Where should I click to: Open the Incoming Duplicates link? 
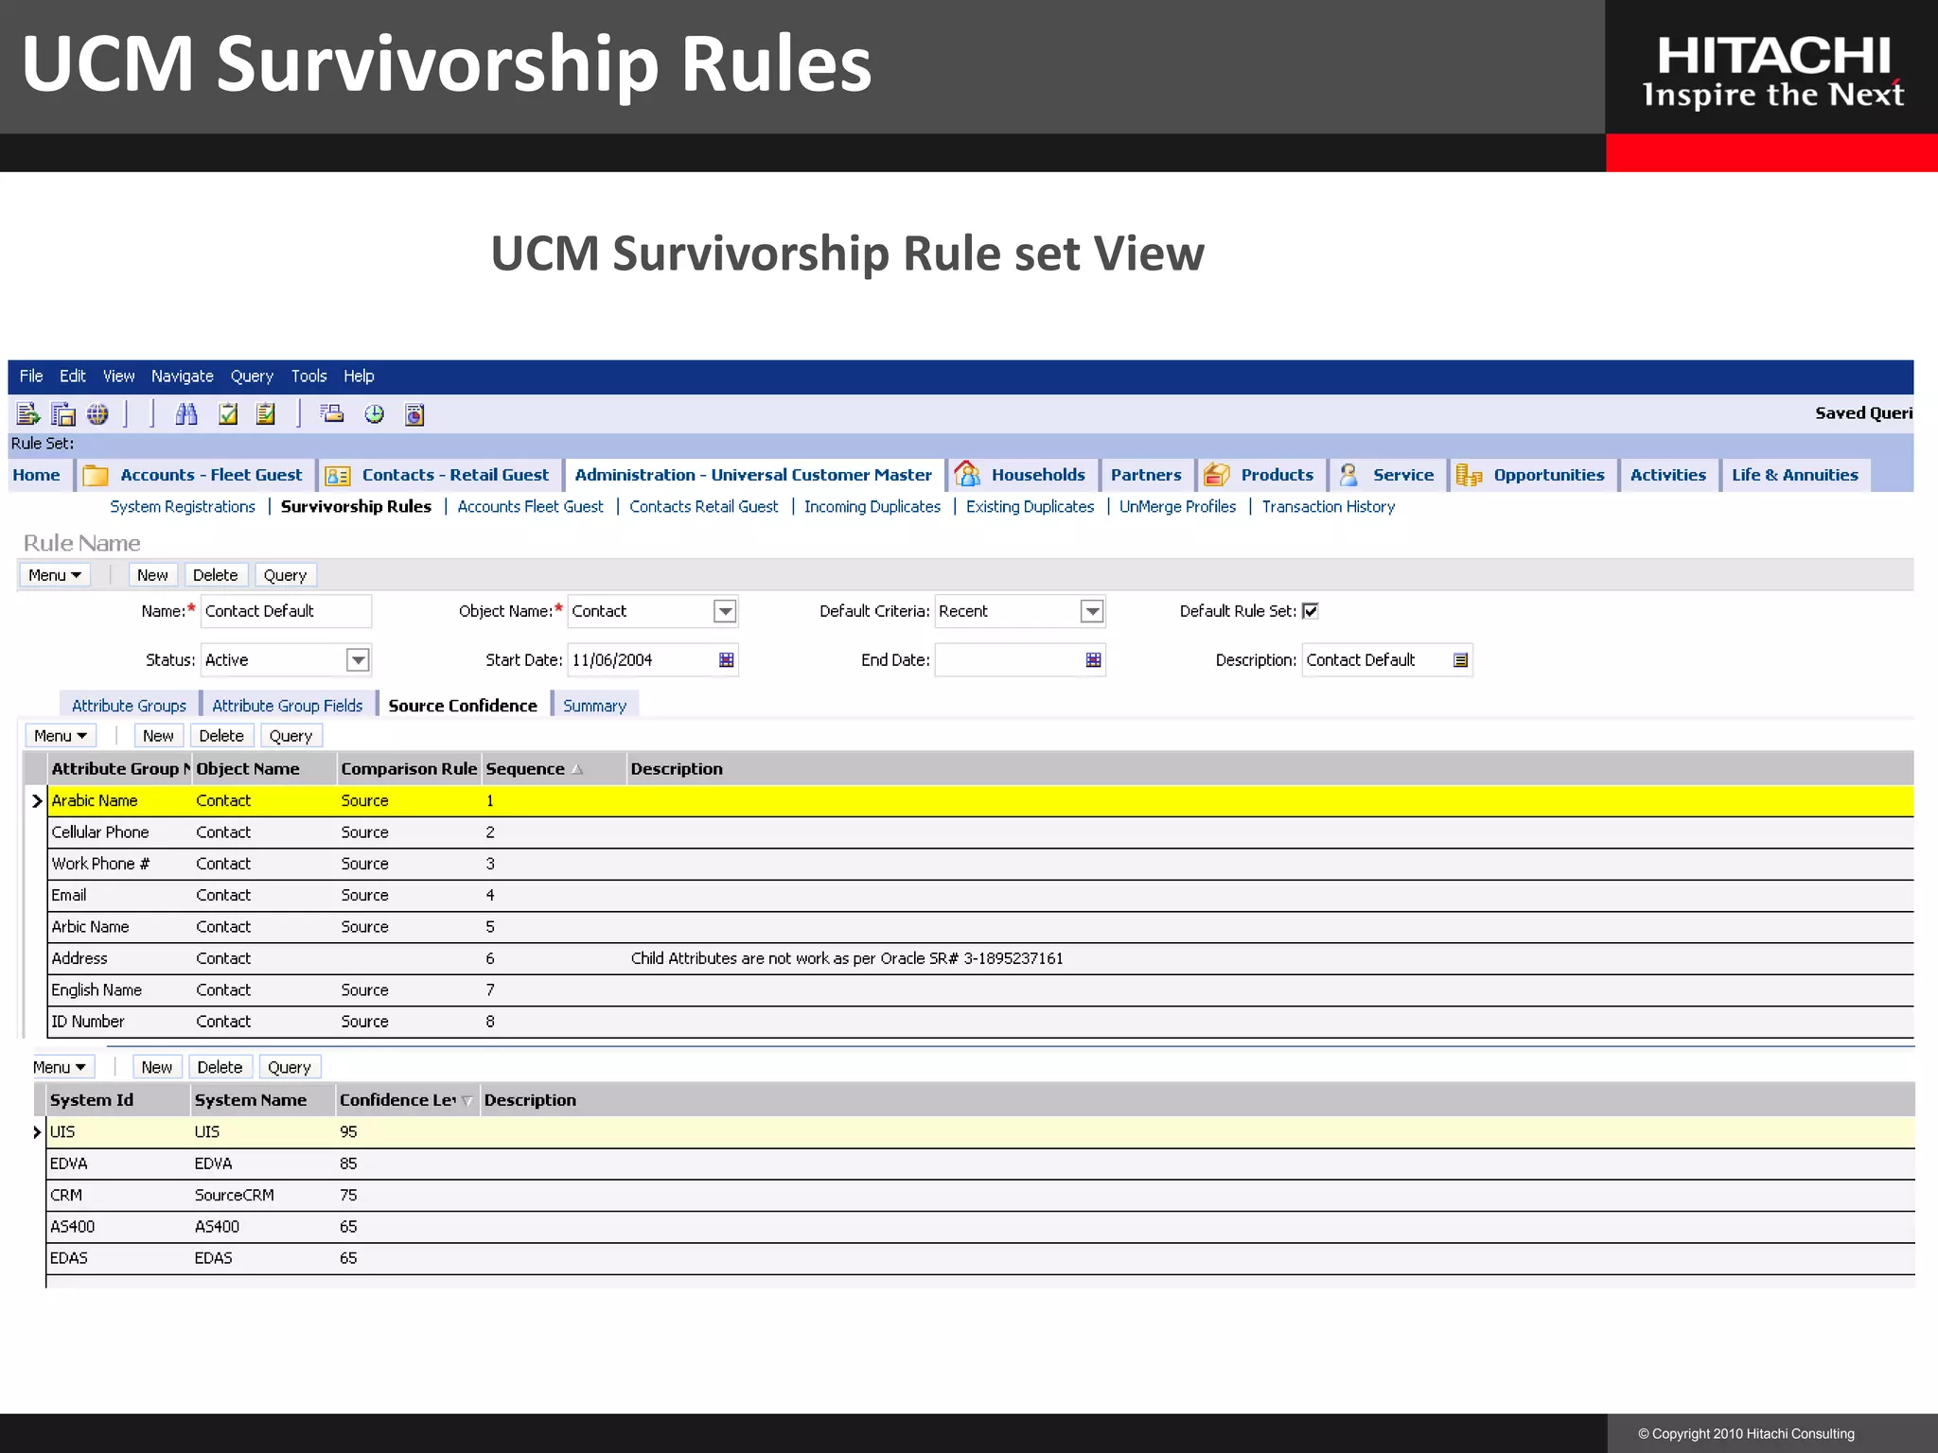872,507
